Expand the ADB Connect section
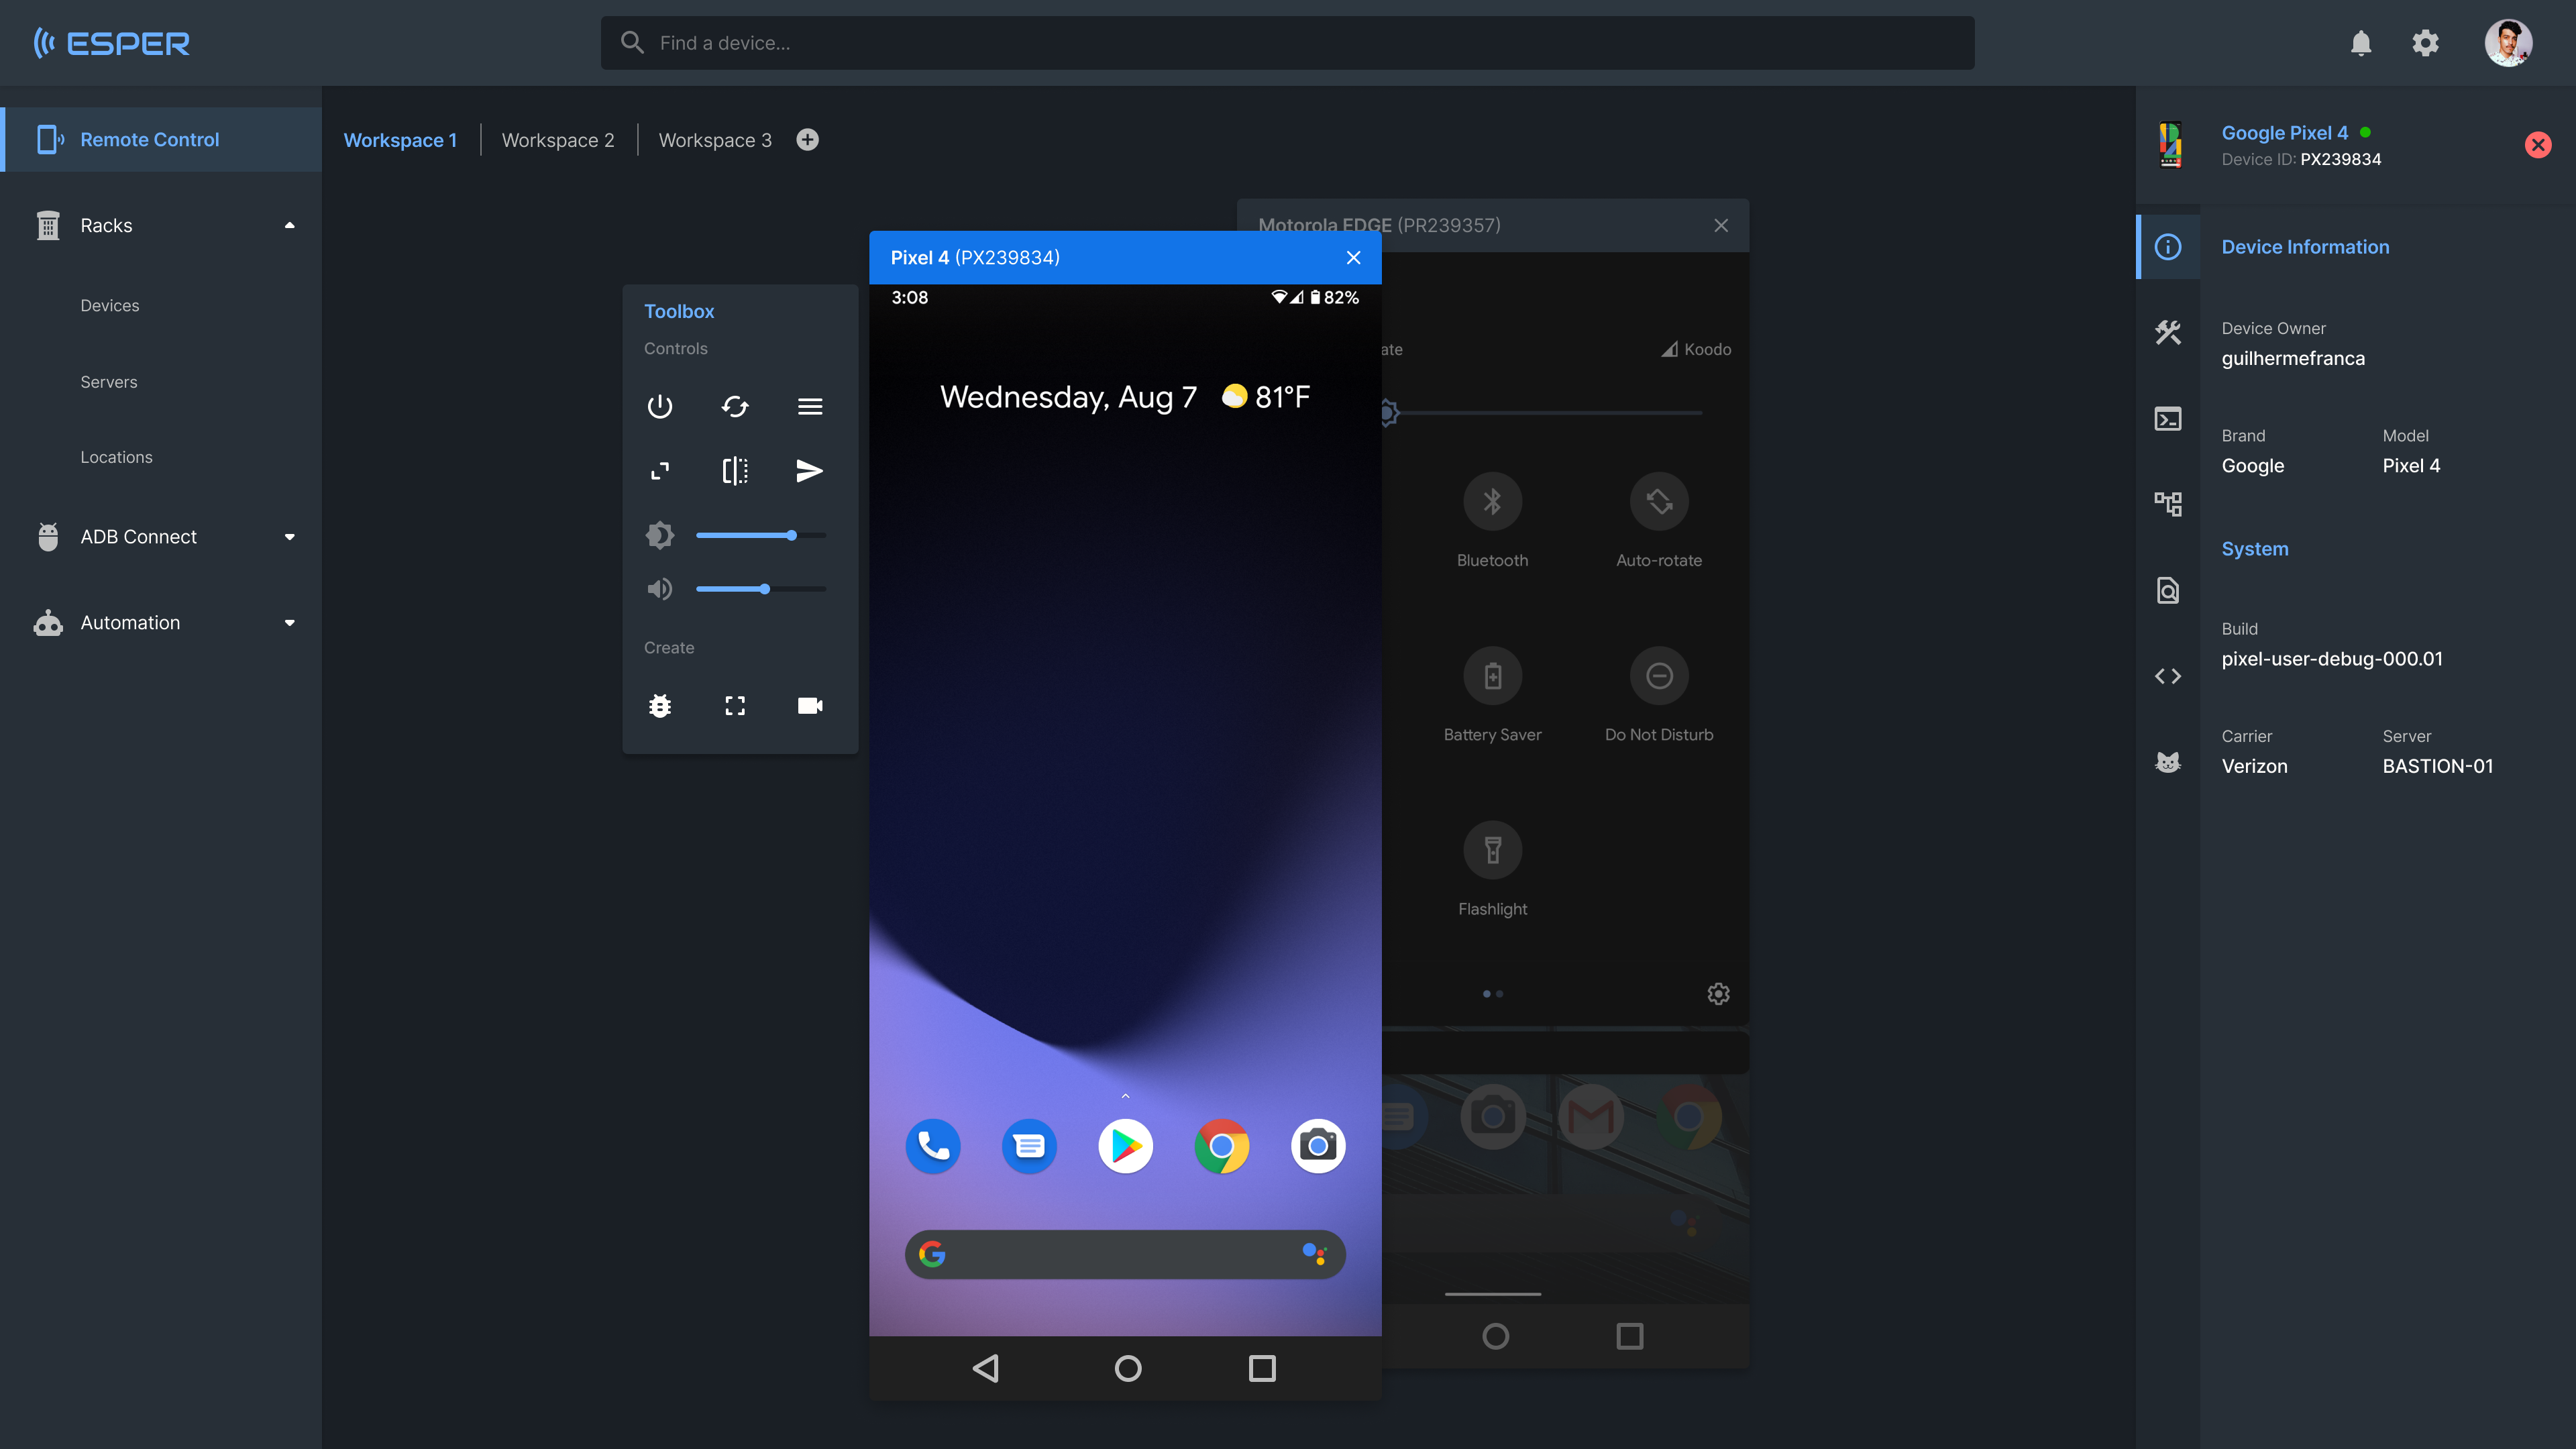2576x1449 pixels. (290, 537)
